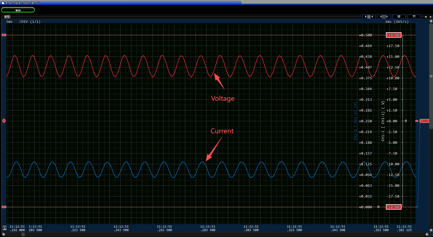The height and width of the screenshot is (237, 433).
Task: Click the expand grid time-axis icon
Action: (x=384, y=17)
